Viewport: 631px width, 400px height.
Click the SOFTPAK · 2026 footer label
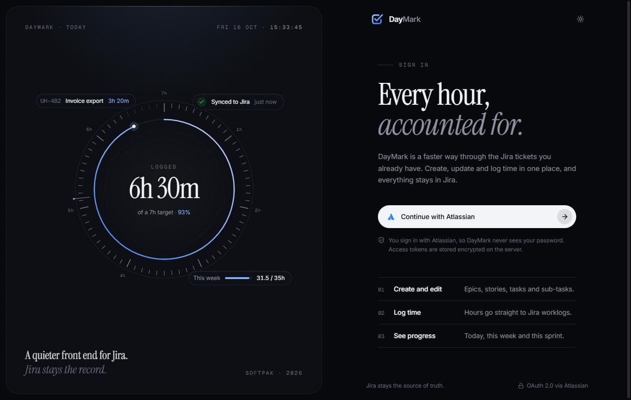pyautogui.click(x=274, y=373)
